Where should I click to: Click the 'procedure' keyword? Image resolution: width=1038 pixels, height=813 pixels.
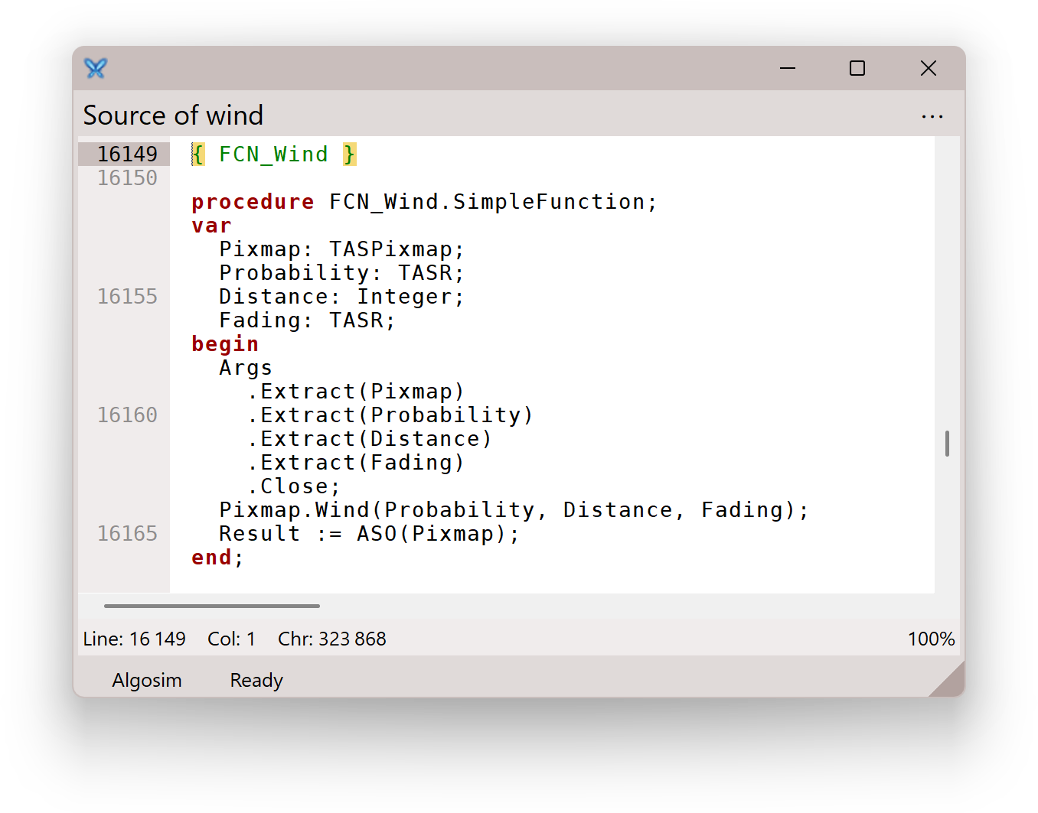[253, 202]
